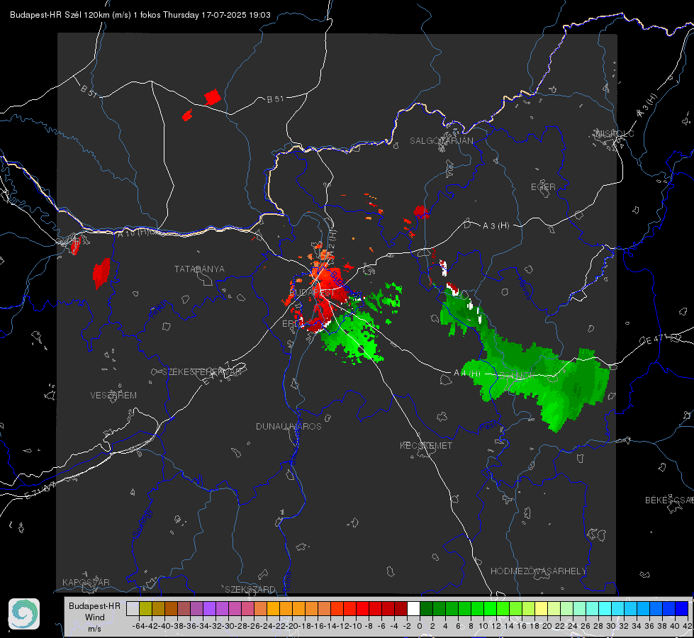Click the SALGÓTARJÁN city label
Screen dimensions: 694x638
(441, 141)
